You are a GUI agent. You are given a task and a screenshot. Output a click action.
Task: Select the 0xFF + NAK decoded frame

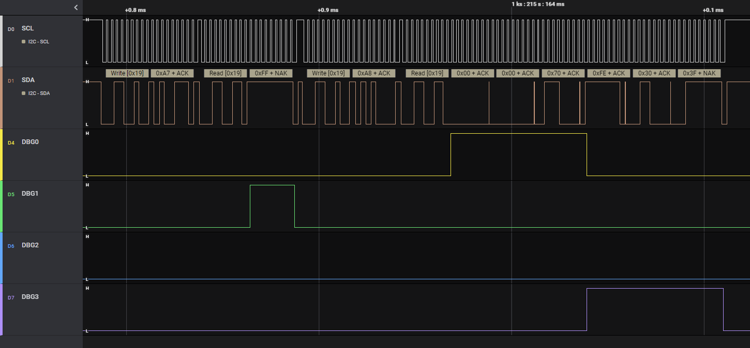[x=271, y=73]
